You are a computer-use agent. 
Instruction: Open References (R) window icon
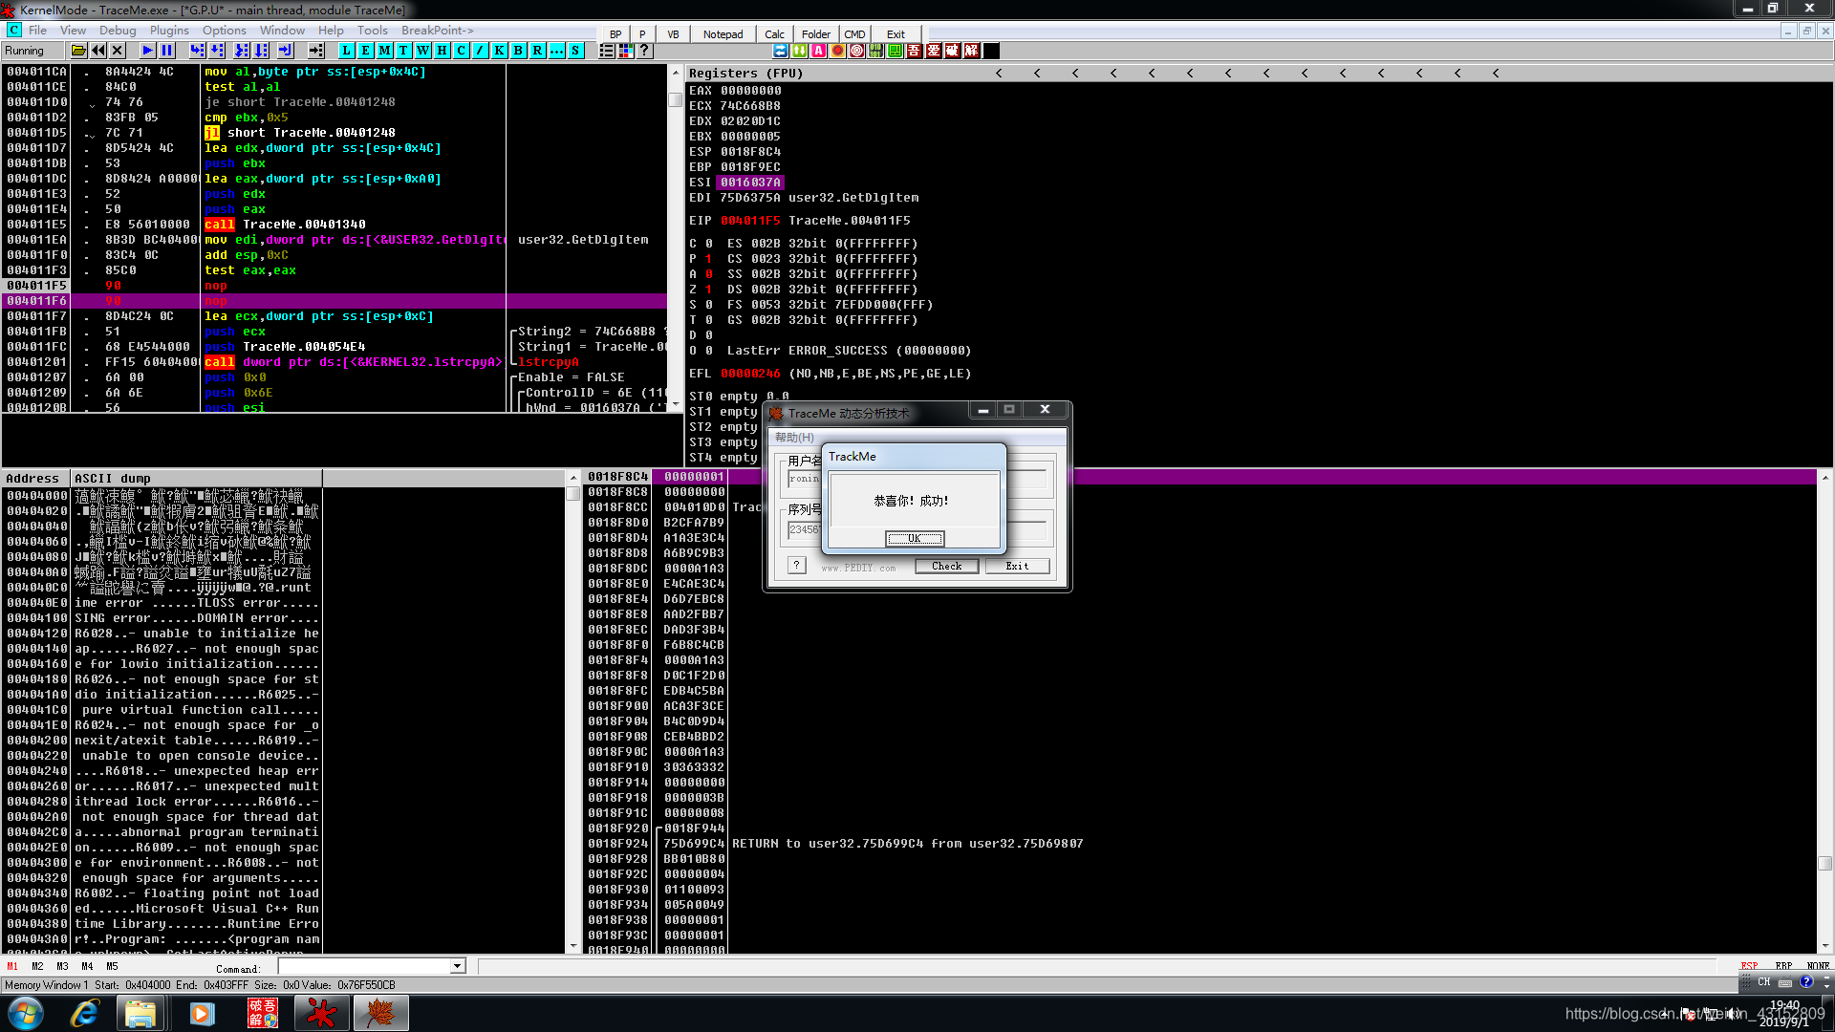tap(537, 51)
